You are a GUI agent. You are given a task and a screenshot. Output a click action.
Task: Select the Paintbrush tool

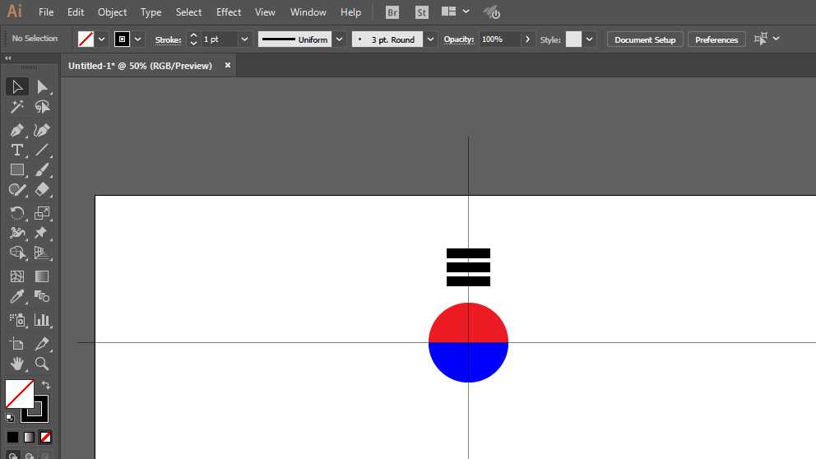point(42,169)
